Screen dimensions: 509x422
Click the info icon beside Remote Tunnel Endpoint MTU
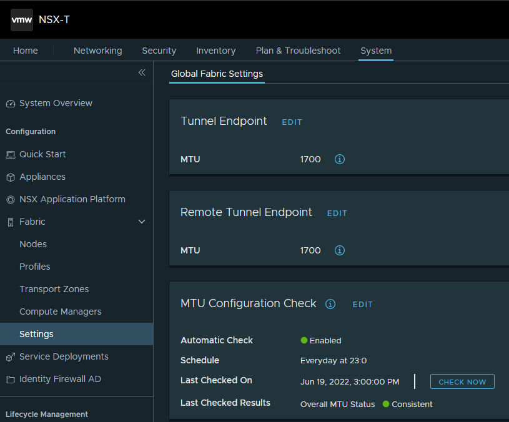click(x=339, y=250)
